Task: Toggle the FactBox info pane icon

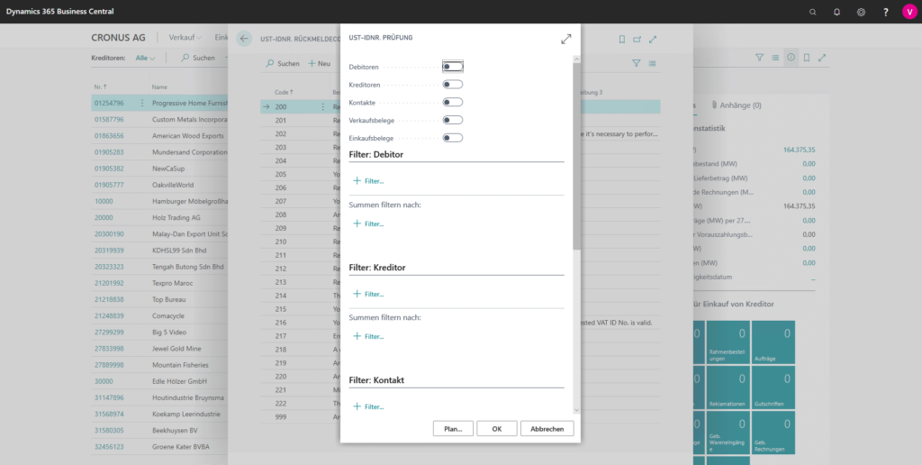Action: 791,57
